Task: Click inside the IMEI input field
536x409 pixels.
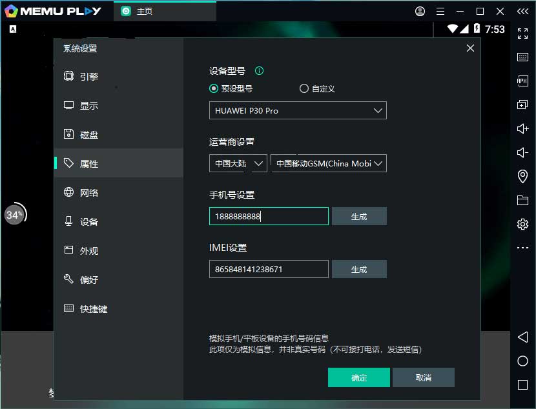Action: click(x=268, y=268)
